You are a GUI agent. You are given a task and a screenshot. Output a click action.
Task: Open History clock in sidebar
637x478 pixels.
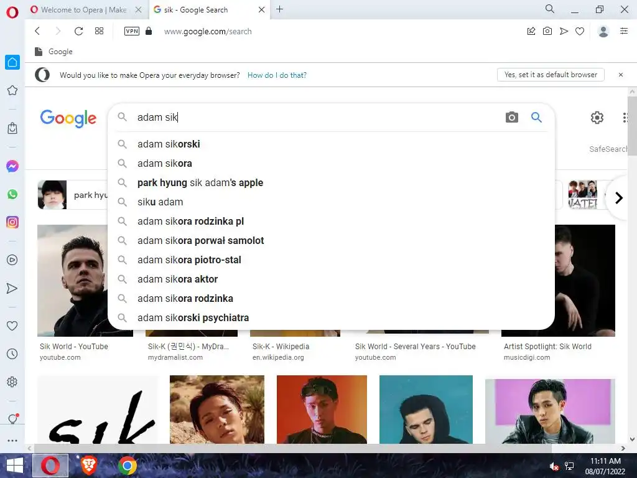[x=12, y=354]
